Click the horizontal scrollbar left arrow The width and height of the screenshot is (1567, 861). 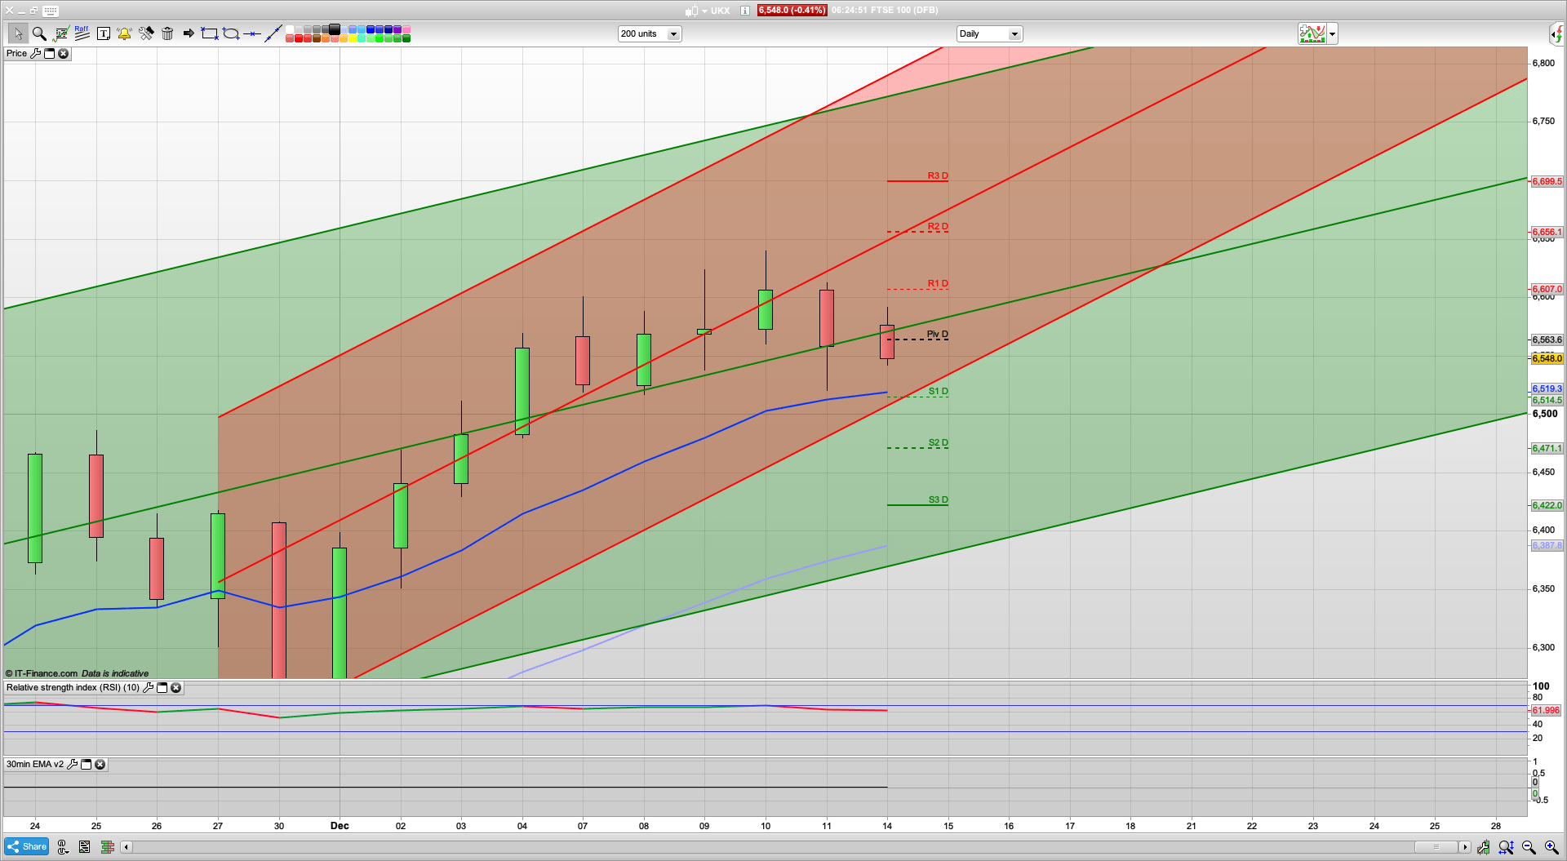pos(126,847)
